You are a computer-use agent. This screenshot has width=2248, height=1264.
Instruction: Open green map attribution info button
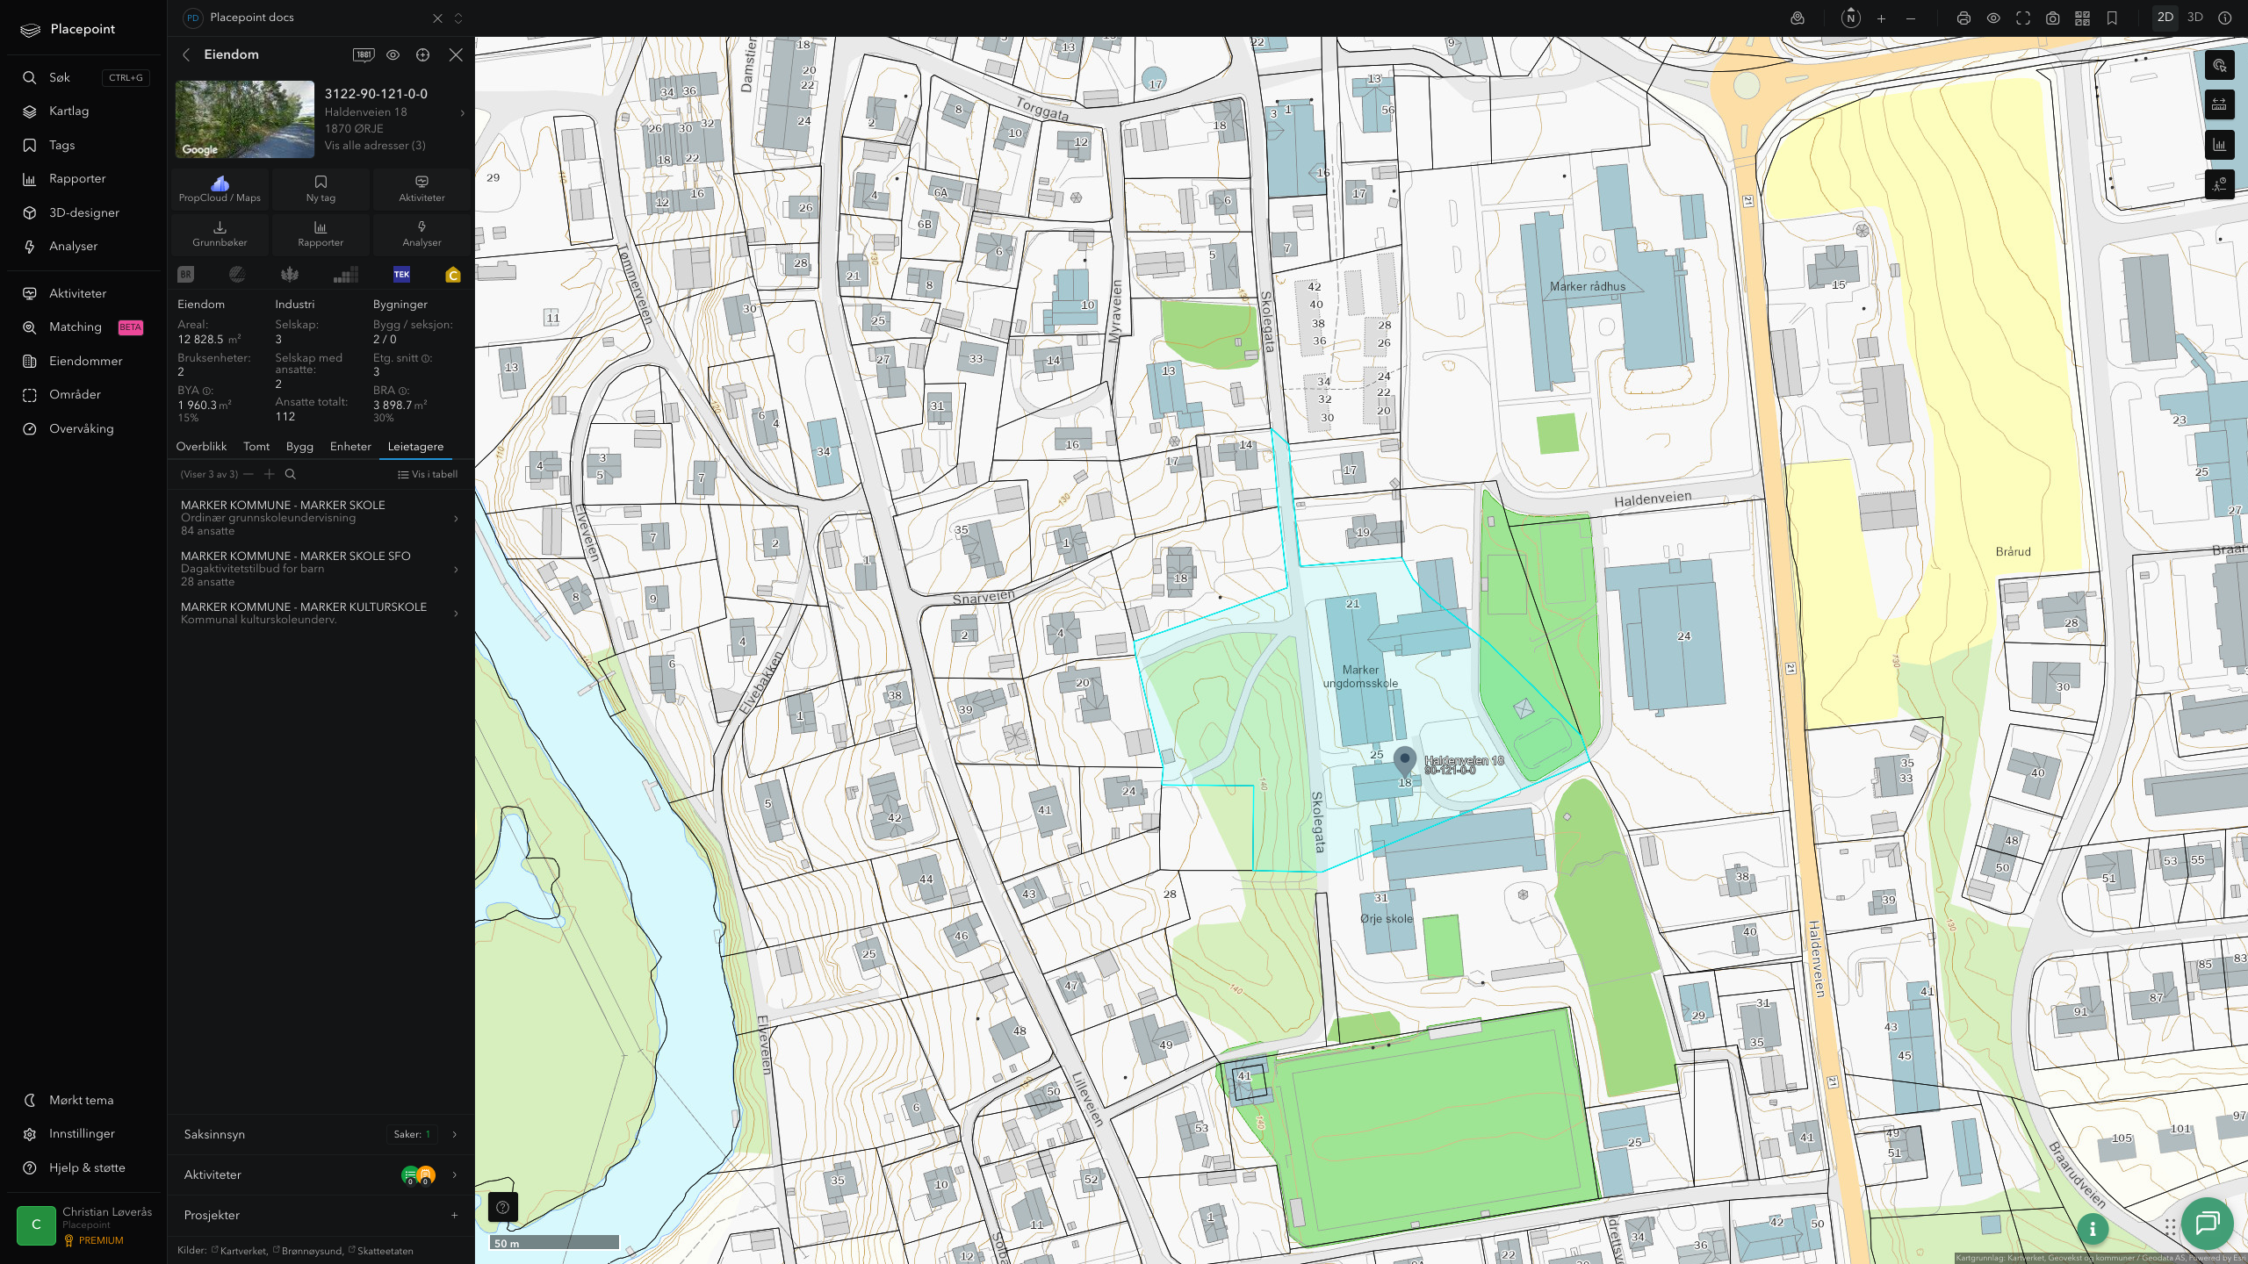click(x=2093, y=1229)
